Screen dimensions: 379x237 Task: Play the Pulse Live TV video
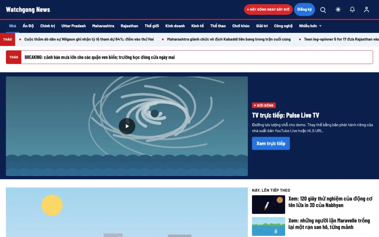127,126
